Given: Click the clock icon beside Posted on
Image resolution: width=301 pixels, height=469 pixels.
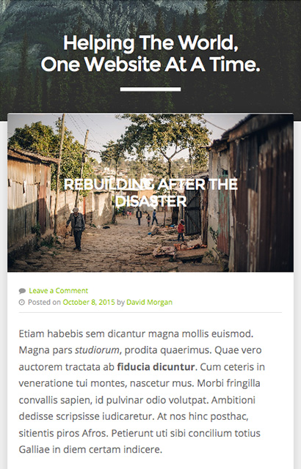Looking at the screenshot, I should (22, 303).
